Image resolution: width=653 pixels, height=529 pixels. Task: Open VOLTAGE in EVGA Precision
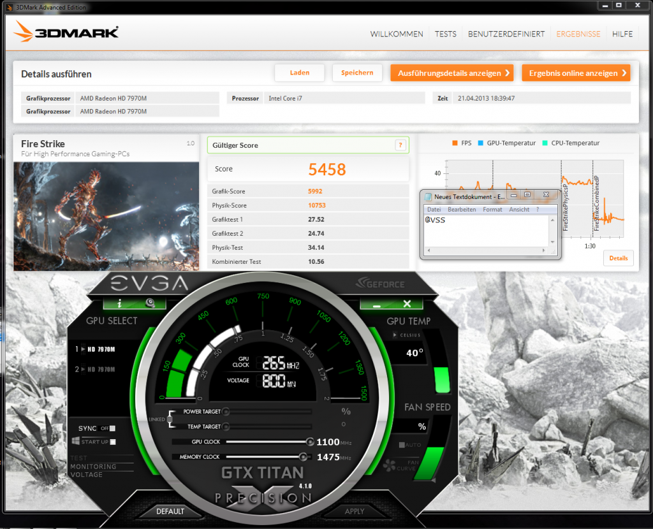86,474
